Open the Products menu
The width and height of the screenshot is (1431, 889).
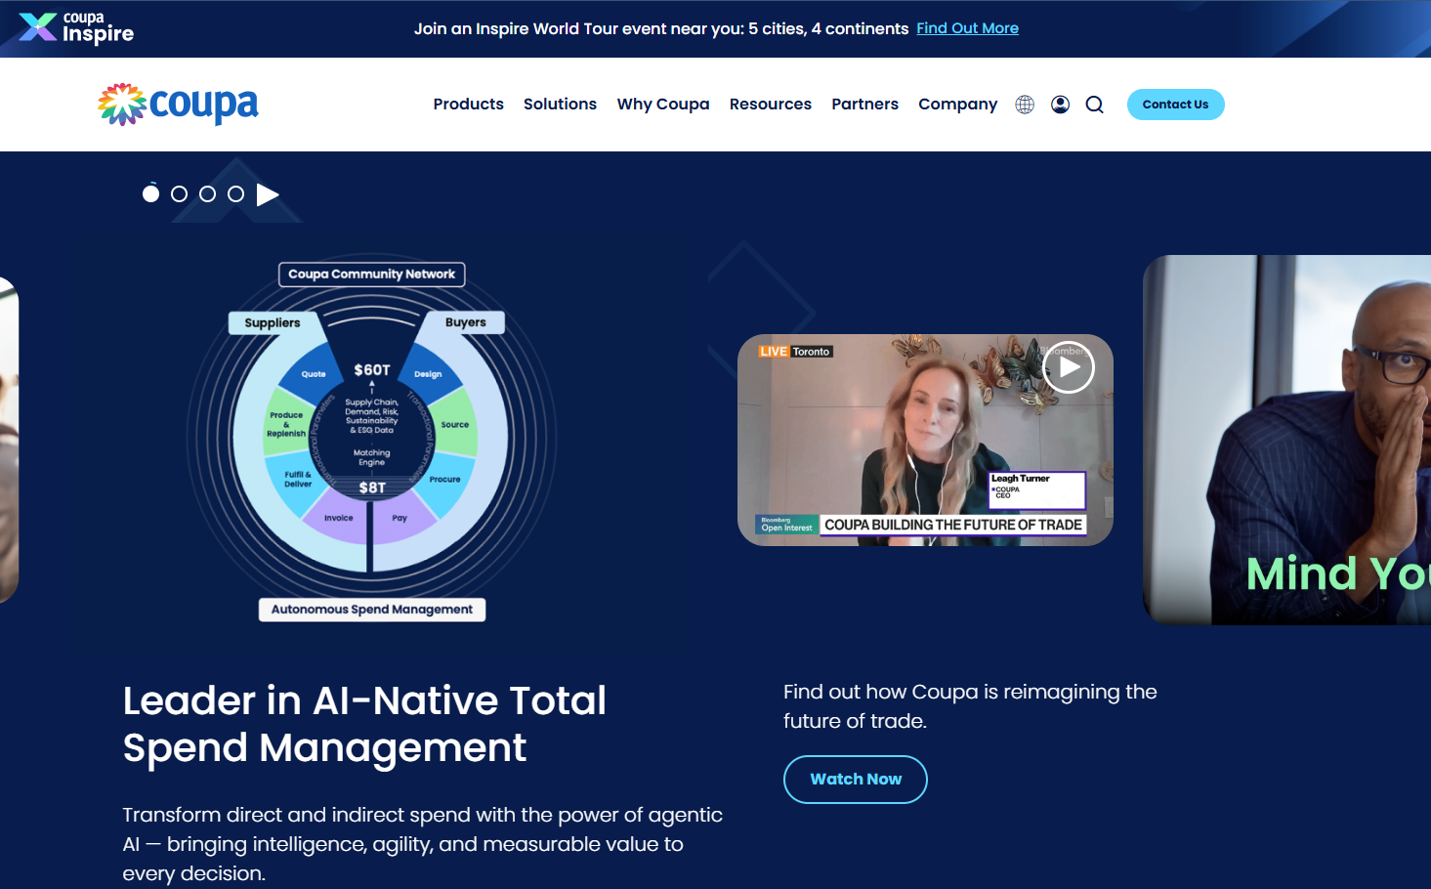pos(469,104)
